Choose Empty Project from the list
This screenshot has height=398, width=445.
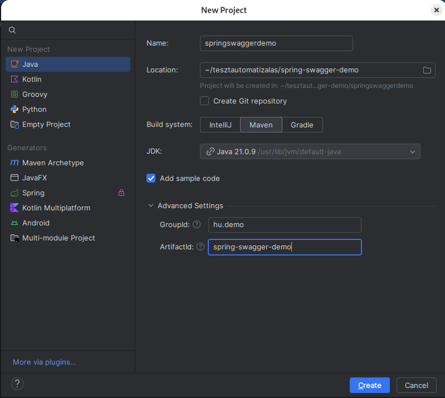click(x=46, y=125)
